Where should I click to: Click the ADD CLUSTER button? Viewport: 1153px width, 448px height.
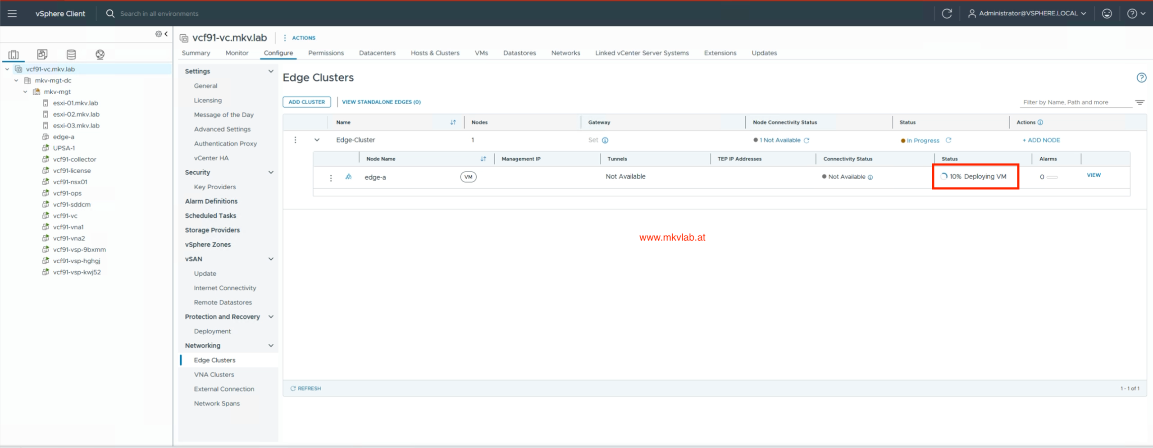pyautogui.click(x=306, y=102)
